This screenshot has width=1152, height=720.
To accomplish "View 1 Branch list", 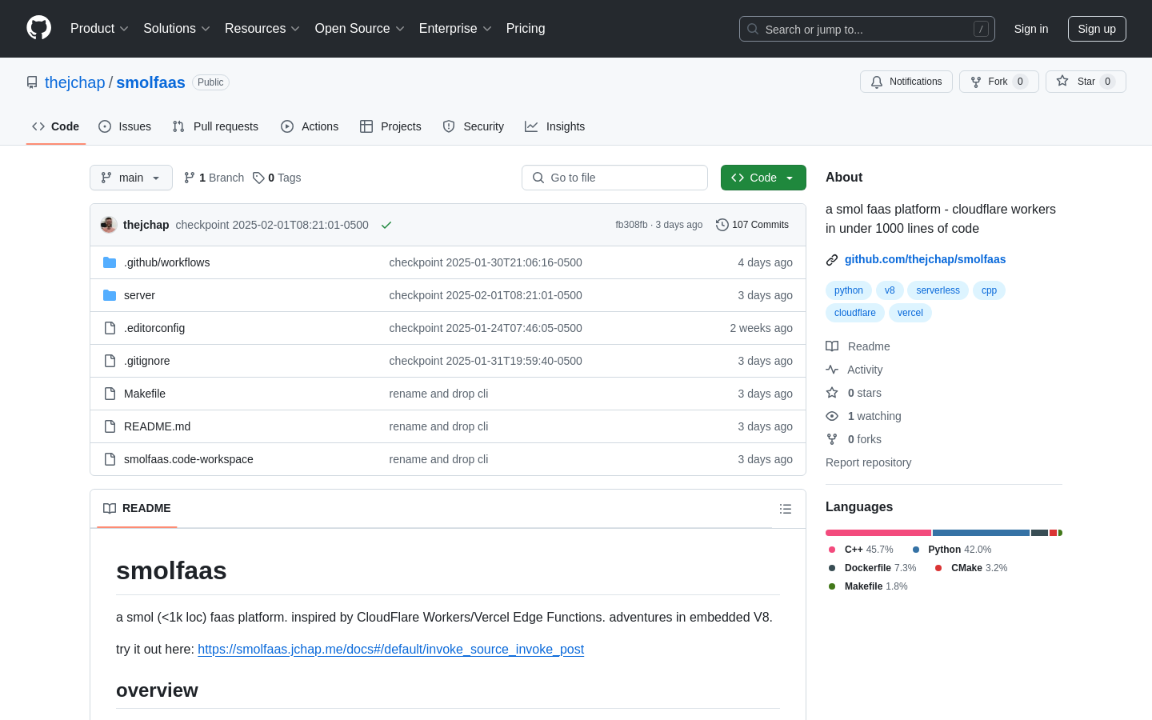I will (x=214, y=178).
